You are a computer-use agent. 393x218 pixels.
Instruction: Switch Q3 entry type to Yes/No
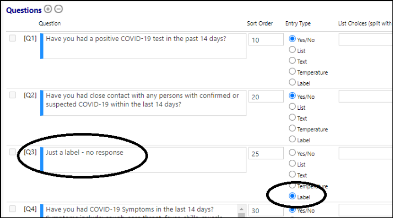tap(292, 153)
